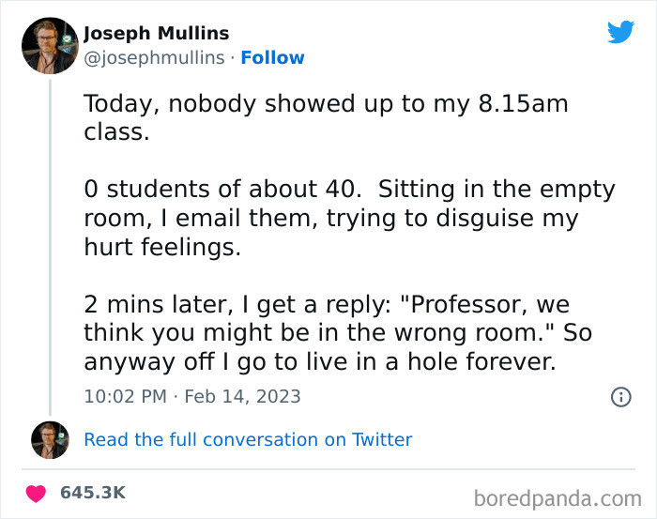Visit the @josephmullins handle

(154, 58)
